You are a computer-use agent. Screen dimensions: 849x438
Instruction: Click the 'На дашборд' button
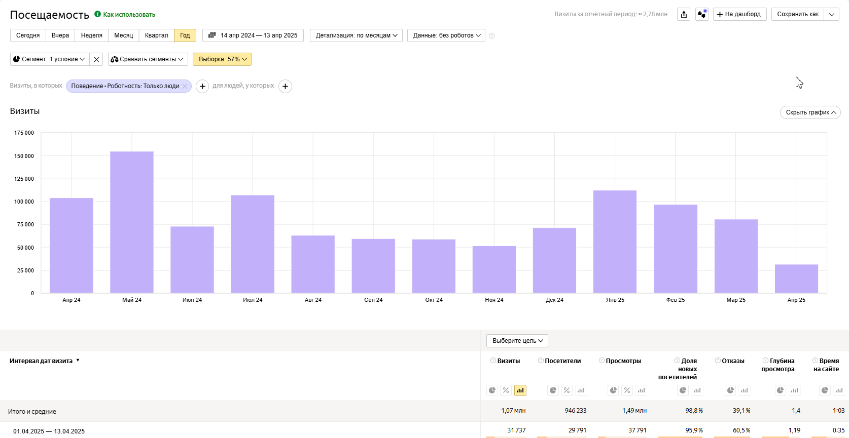click(x=739, y=14)
